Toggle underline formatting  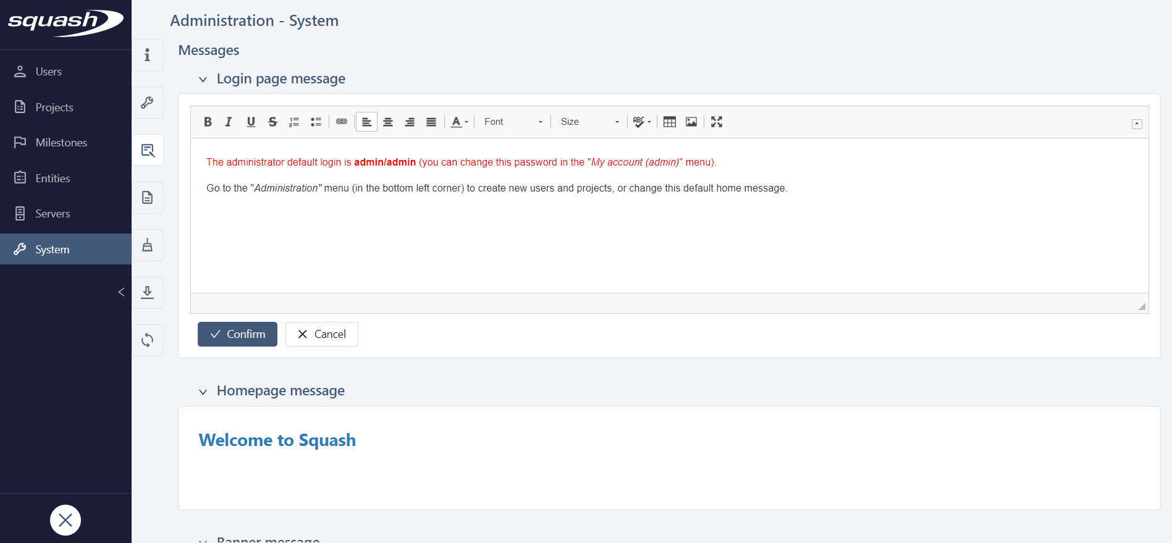[x=251, y=122]
